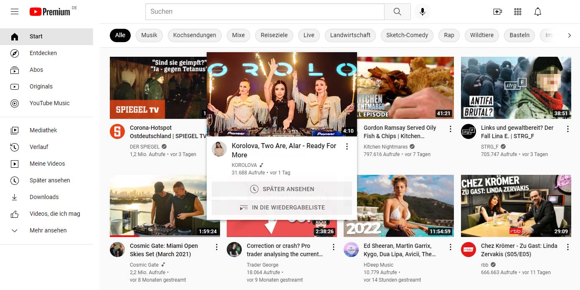Image resolution: width=580 pixels, height=290 pixels.
Task: Click the Downloads arrow icon
Action: coord(15,197)
